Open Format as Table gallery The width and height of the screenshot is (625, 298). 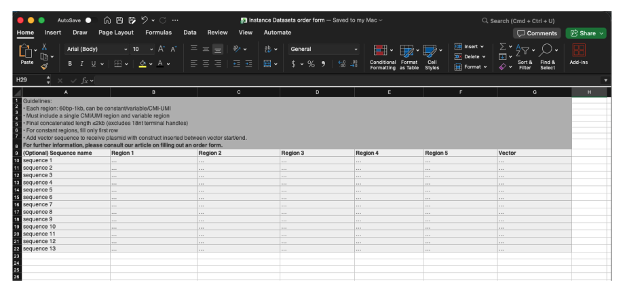point(409,57)
